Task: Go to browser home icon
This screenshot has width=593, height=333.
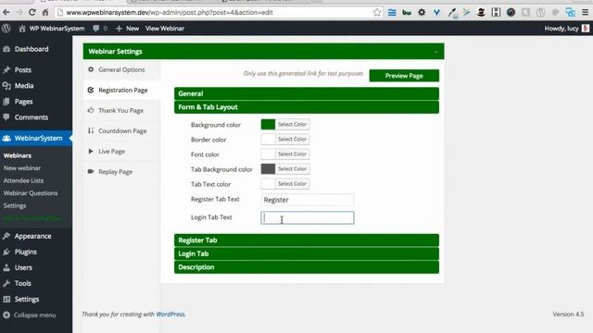Action: click(x=45, y=12)
